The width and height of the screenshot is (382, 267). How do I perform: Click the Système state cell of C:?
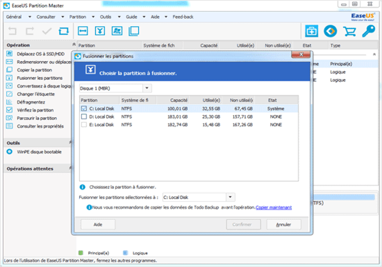(x=276, y=109)
